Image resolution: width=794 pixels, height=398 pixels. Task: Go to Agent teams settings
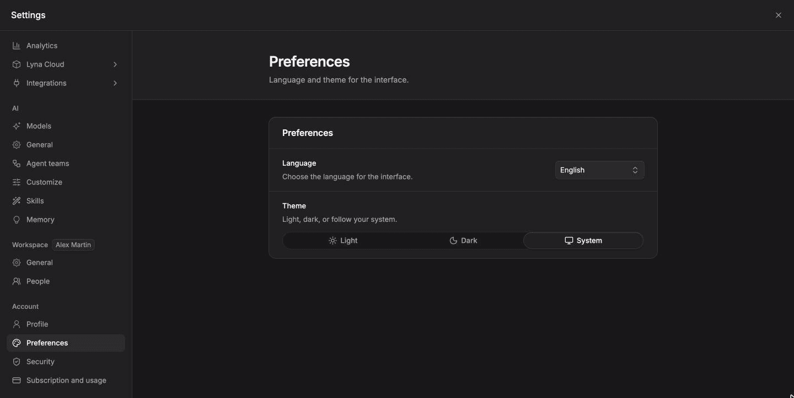point(66,163)
